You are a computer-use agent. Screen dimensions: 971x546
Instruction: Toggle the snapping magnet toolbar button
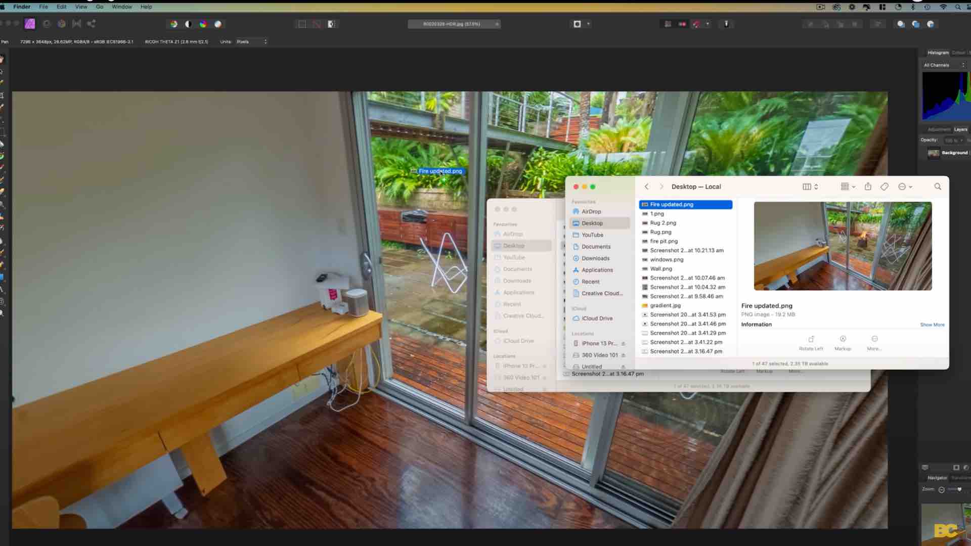pos(696,24)
